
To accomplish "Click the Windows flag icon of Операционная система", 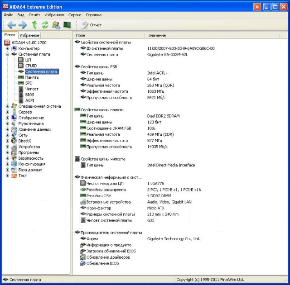I will pos(14,106).
